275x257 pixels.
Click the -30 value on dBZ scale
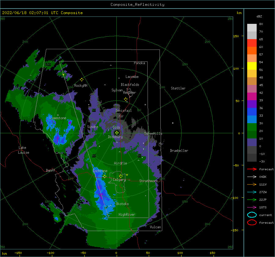(x=262, y=161)
